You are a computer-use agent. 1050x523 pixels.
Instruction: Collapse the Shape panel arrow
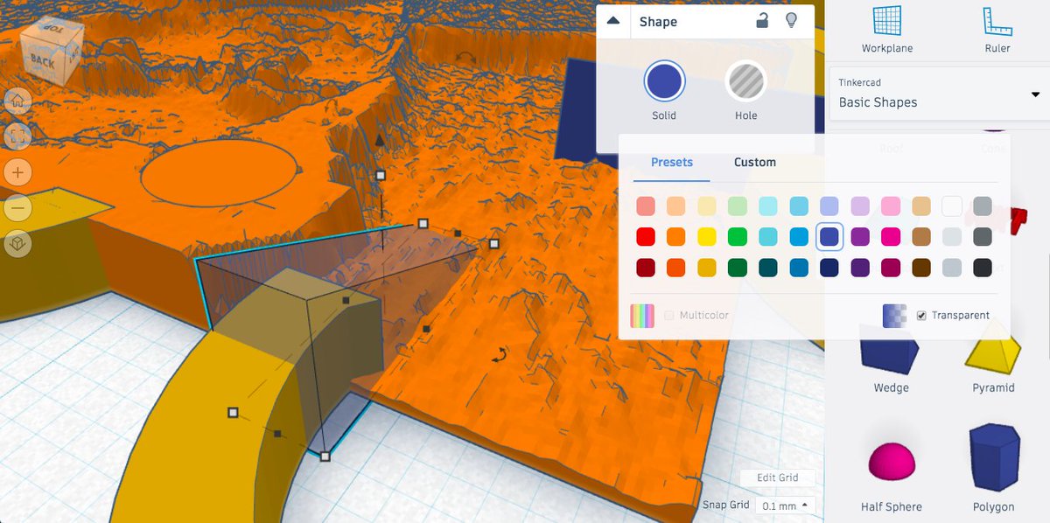(612, 21)
